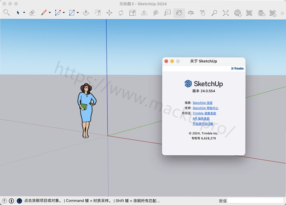Viewport: 286px width, 205px height.
Task: Click the 数值 measurements input box
Action: click(255, 201)
